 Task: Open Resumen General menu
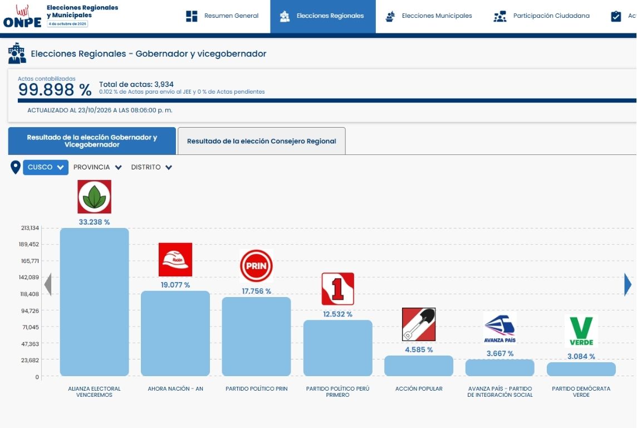[x=222, y=16]
